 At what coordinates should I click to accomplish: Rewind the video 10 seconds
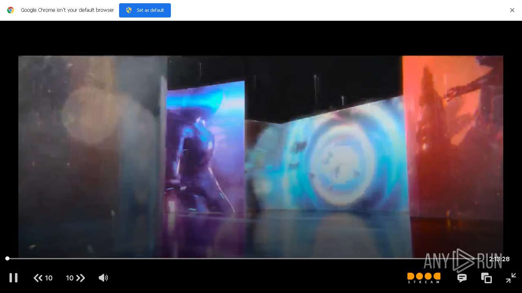tap(43, 278)
